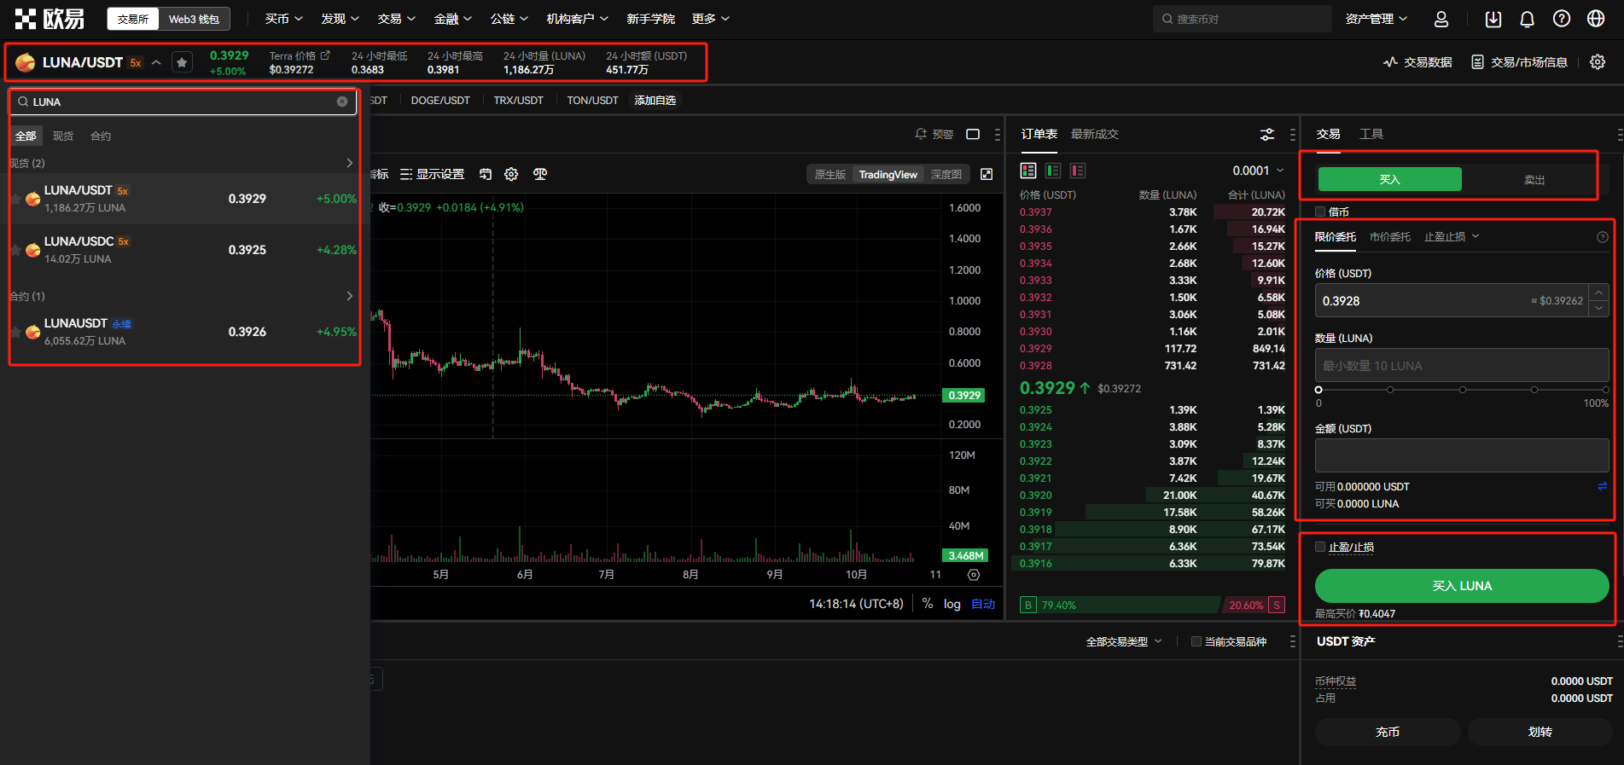
Task: Open the notifications bell
Action: 1528,19
